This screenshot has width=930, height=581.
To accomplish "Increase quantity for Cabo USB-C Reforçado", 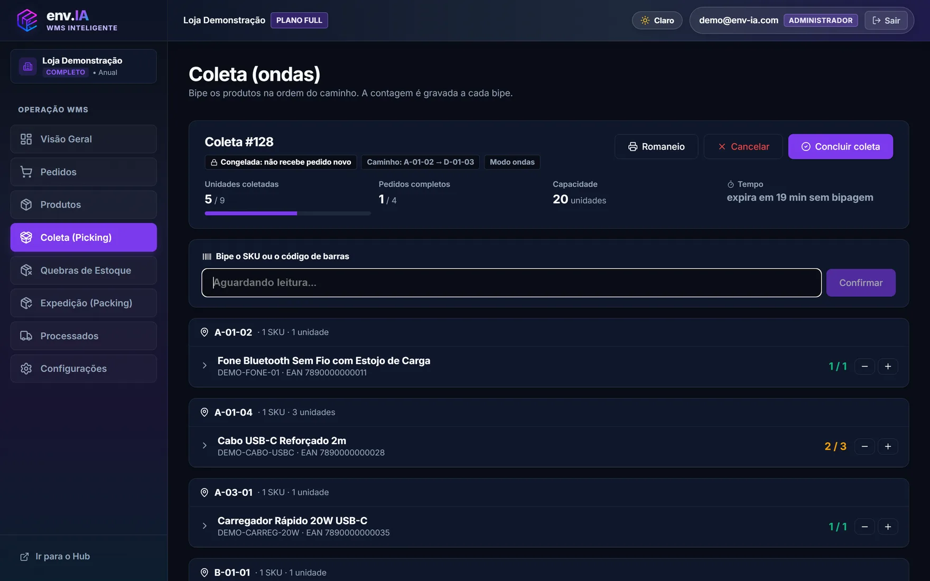I will point(888,447).
